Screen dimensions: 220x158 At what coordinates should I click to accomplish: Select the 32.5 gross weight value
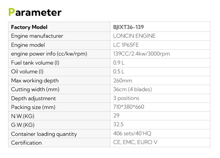(x=118, y=124)
